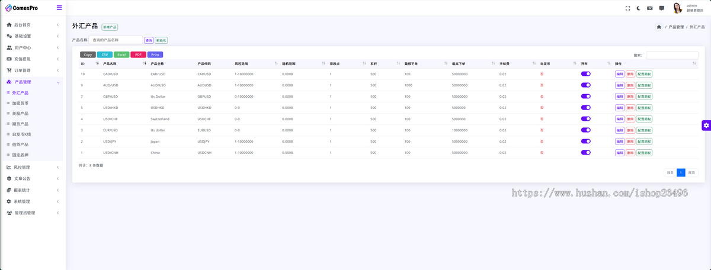711x270 pixels.
Task: Export the table with the Excel button
Action: 121,54
